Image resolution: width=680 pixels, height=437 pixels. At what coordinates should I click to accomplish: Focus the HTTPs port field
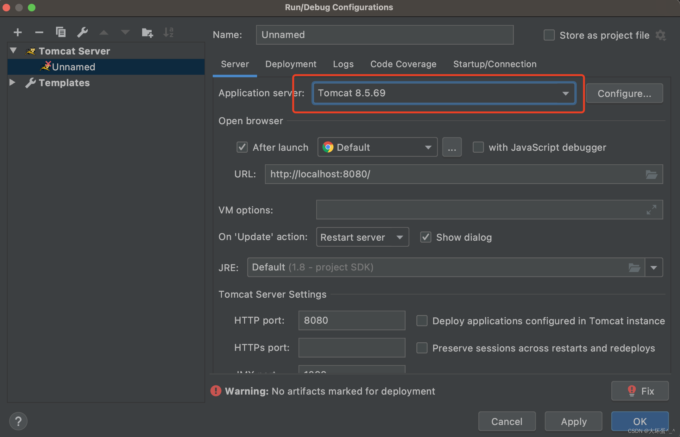[352, 348]
